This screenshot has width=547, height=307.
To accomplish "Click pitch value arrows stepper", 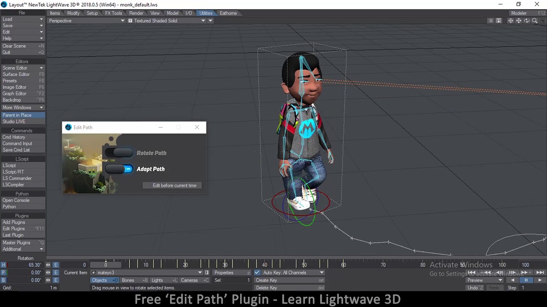I will [x=48, y=272].
